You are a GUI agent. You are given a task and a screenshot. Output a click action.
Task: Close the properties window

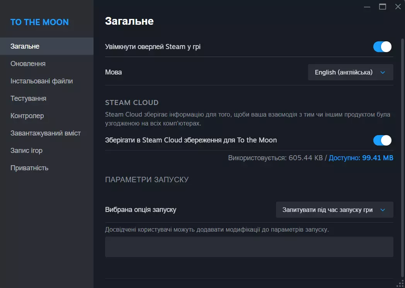click(x=398, y=7)
